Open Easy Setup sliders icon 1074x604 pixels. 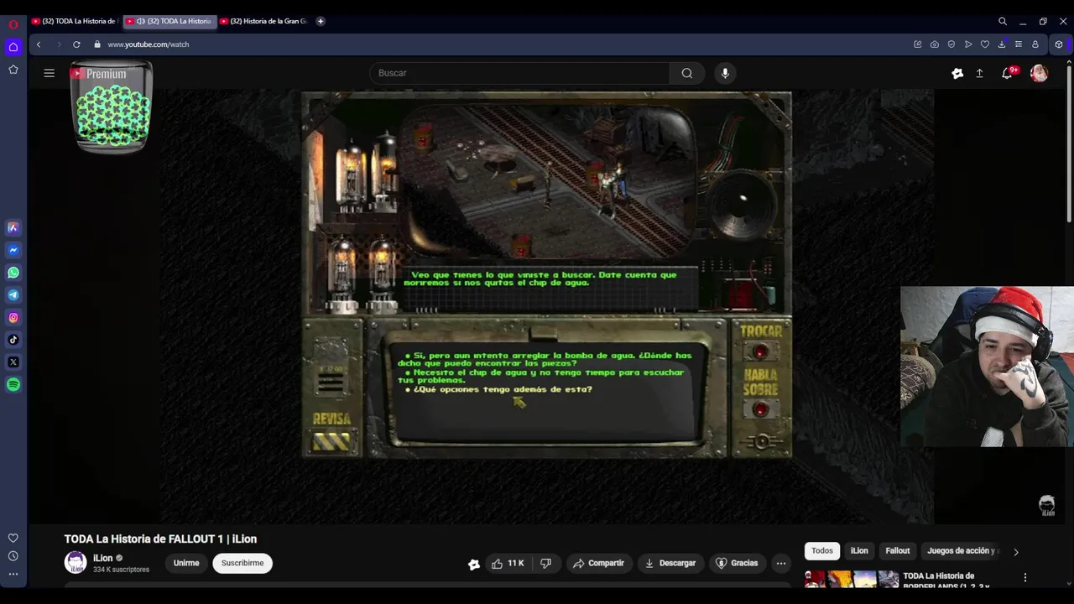point(1019,44)
